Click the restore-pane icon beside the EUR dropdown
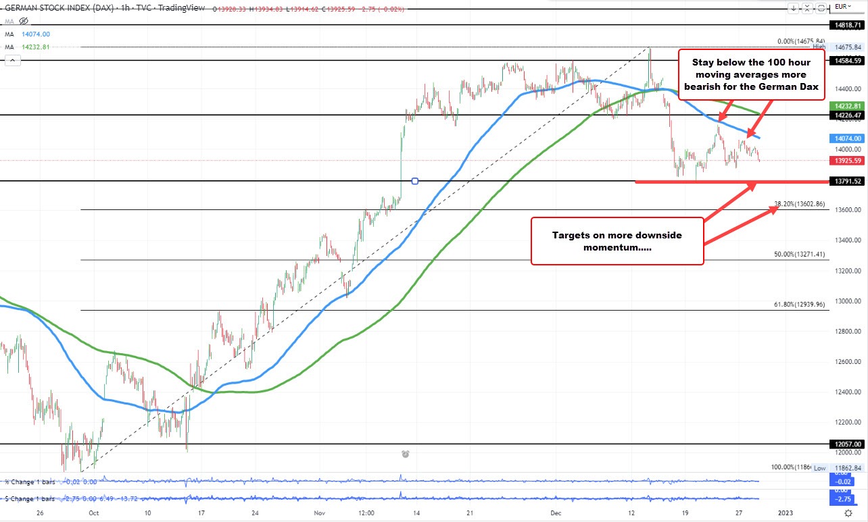 [821, 7]
